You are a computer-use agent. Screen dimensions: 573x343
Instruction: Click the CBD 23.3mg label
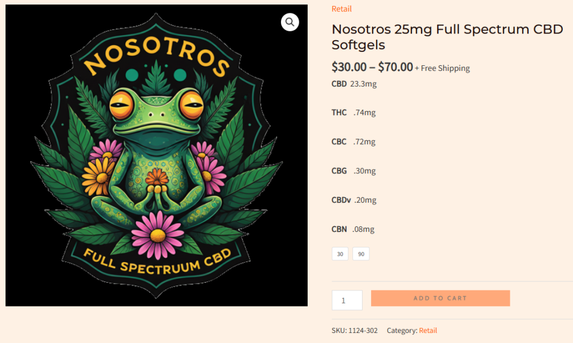pyautogui.click(x=355, y=84)
